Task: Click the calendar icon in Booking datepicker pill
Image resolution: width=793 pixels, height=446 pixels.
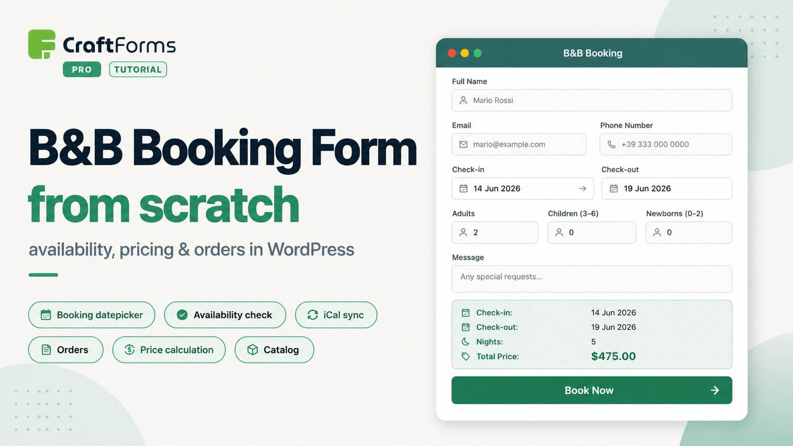Action: coord(46,315)
